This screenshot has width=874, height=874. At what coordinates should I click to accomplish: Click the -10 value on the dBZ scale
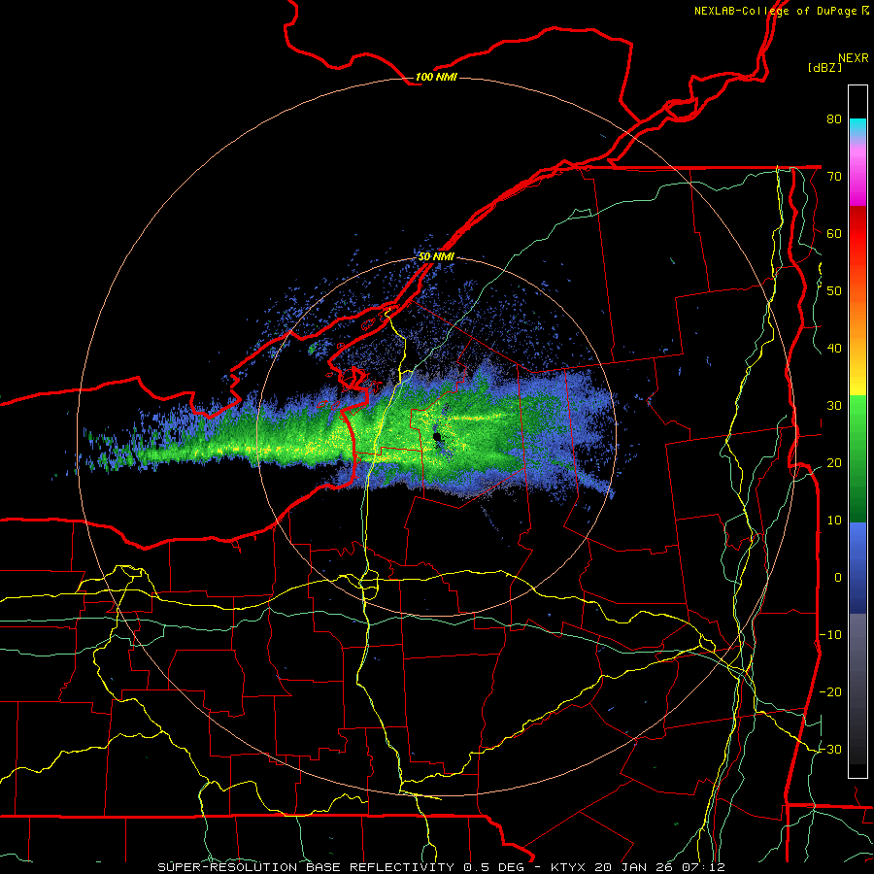click(830, 634)
